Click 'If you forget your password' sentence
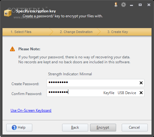 74,57
